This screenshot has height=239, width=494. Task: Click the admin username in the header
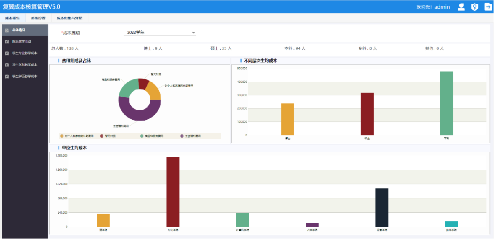(x=442, y=7)
